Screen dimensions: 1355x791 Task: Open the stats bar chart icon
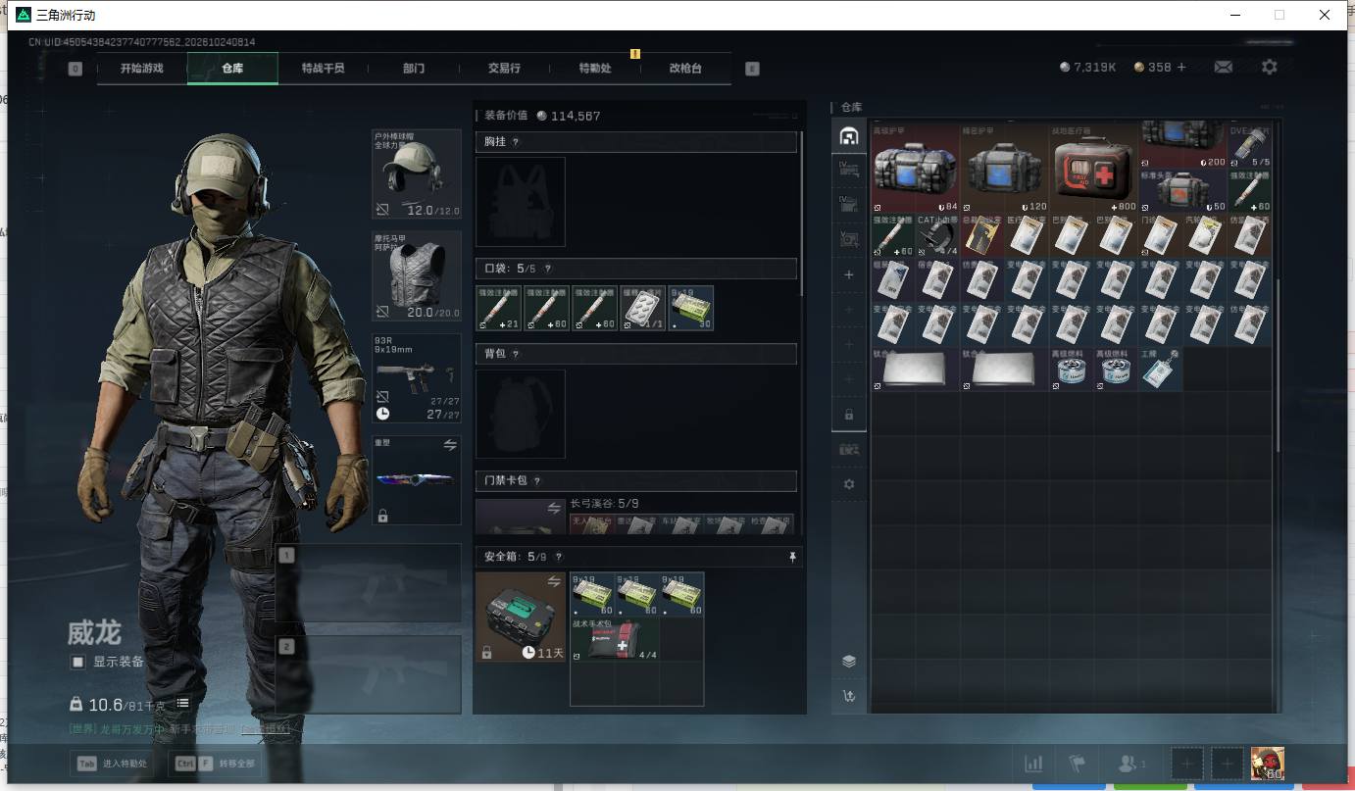[1033, 764]
